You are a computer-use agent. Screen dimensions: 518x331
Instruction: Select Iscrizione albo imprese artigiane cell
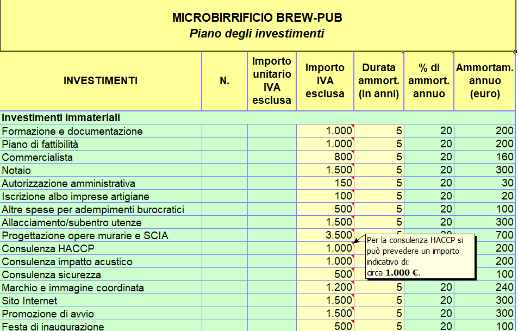coord(101,196)
